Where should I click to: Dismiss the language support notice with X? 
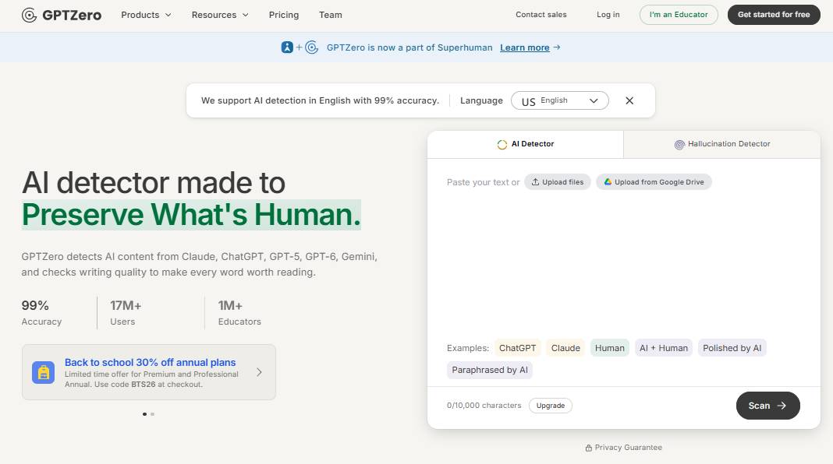click(x=629, y=100)
